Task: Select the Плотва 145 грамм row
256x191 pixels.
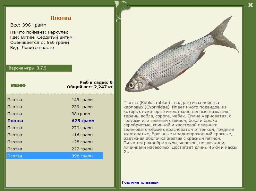Action: [x=54, y=99]
